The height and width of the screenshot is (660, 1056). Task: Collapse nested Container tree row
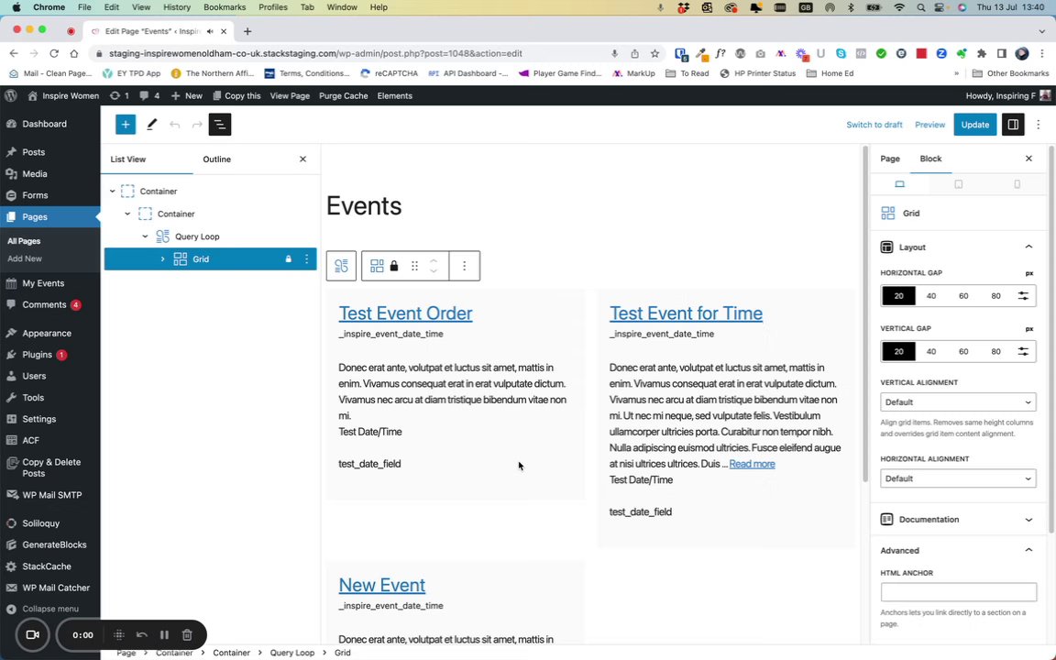point(127,214)
